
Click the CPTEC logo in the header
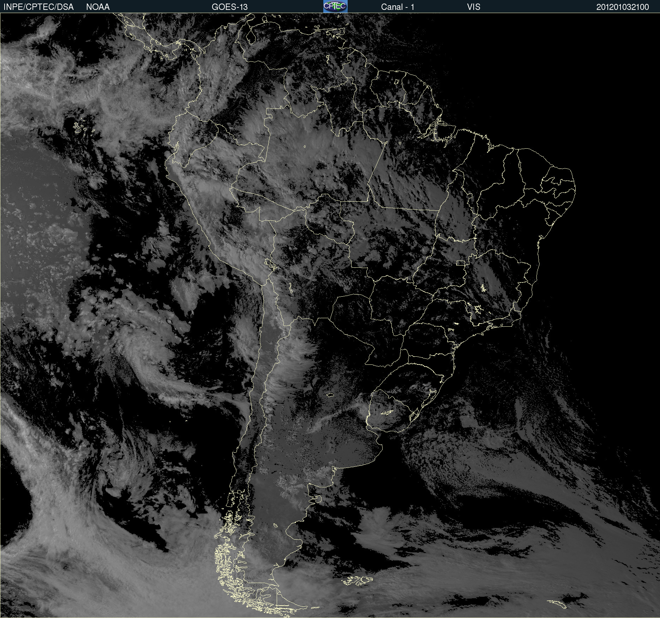(335, 6)
